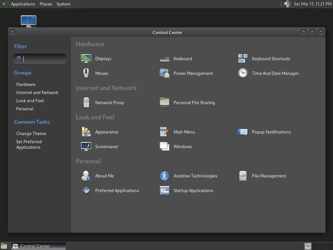Launch the Appearance palette icon
The width and height of the screenshot is (333, 250).
(86, 132)
